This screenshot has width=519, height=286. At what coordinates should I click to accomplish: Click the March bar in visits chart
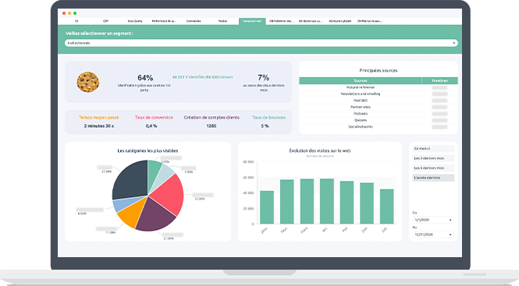[x=307, y=201]
